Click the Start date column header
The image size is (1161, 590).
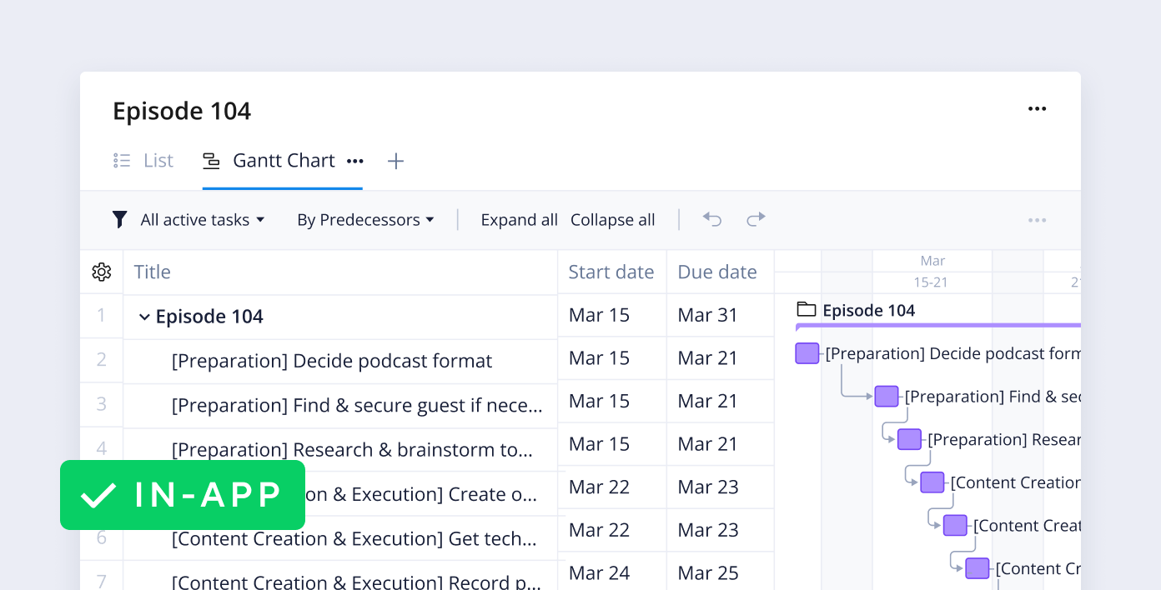611,272
